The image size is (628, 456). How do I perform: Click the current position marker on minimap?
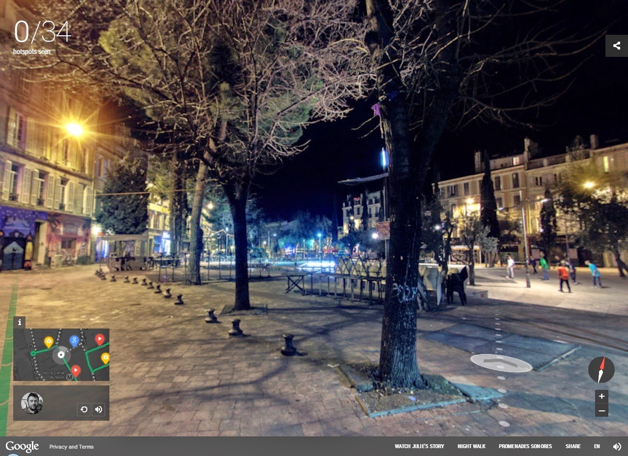click(x=61, y=354)
